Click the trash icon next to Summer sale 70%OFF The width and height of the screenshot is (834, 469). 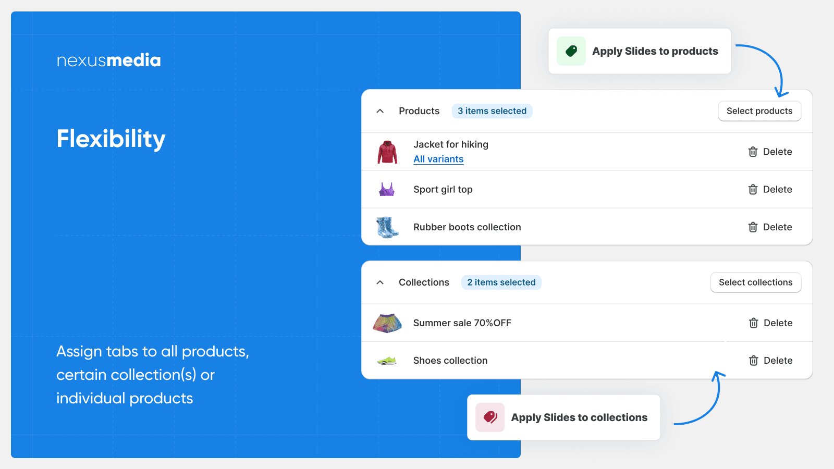753,323
